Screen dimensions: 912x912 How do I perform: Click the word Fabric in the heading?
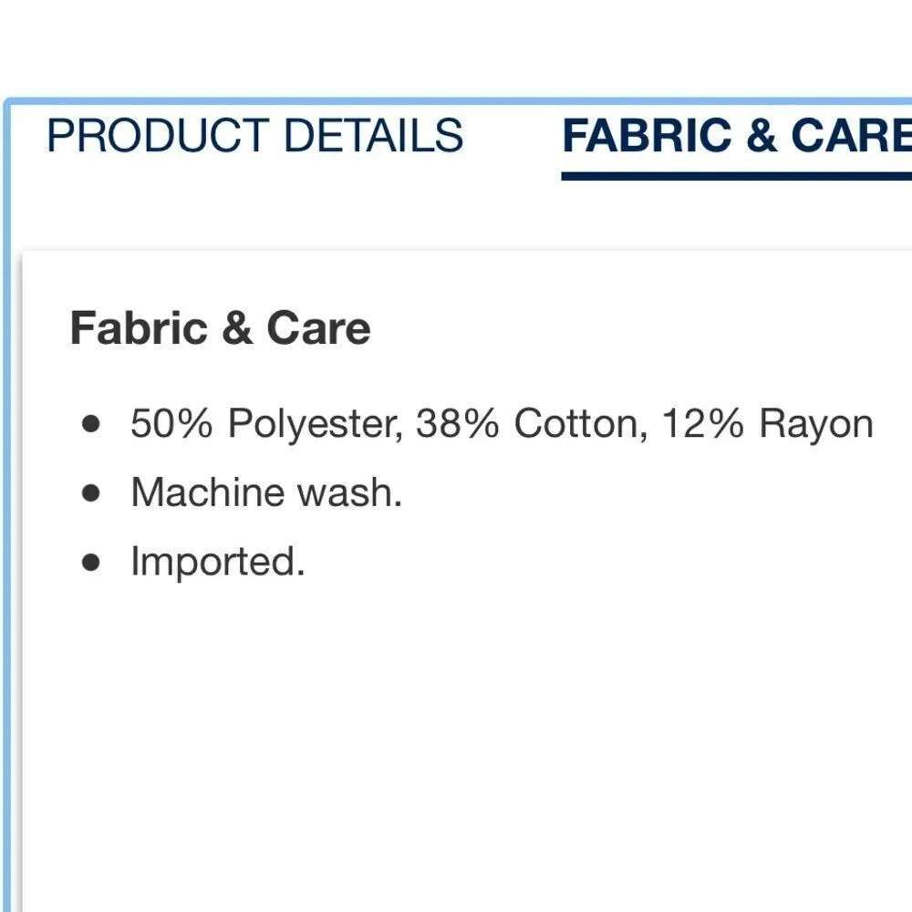pos(139,328)
